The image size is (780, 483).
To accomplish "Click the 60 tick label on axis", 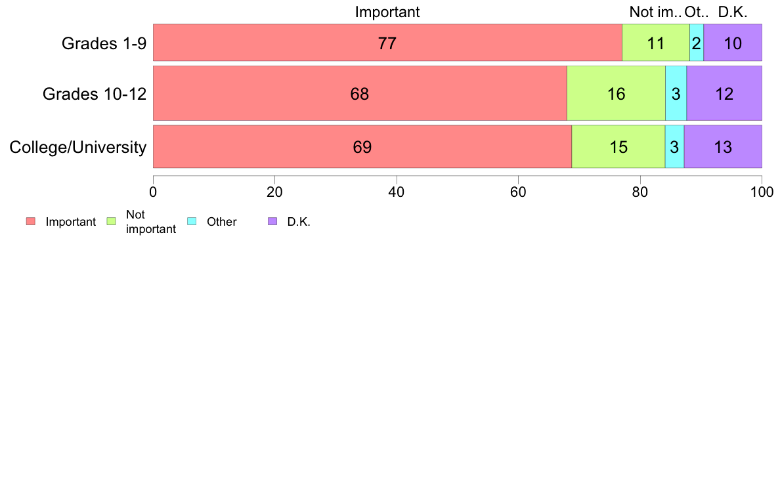I will [x=518, y=192].
